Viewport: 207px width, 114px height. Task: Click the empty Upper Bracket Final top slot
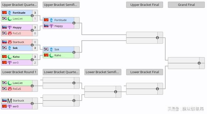coord(142,35)
